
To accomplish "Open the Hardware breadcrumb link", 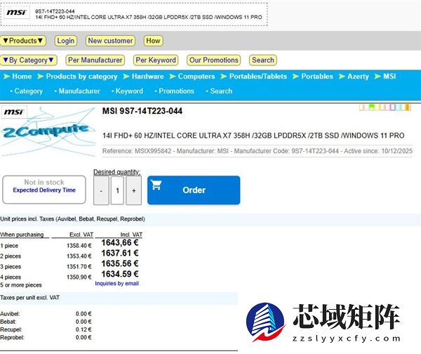I will pos(147,77).
